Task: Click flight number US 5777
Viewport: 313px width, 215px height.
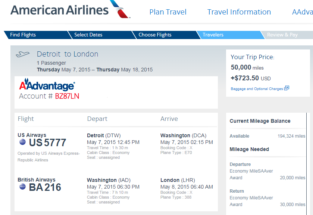Action: [47, 142]
